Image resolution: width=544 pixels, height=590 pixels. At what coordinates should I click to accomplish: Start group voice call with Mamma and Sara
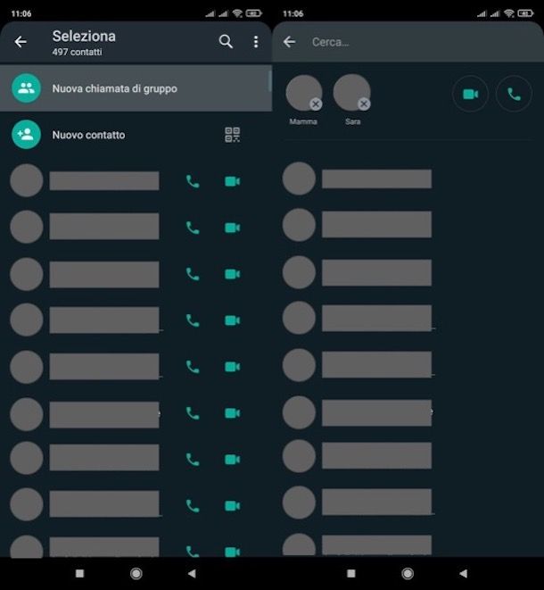tap(514, 94)
